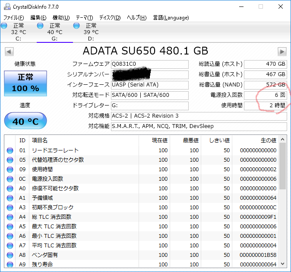Click total host writes value 467 GB

(x=266, y=74)
